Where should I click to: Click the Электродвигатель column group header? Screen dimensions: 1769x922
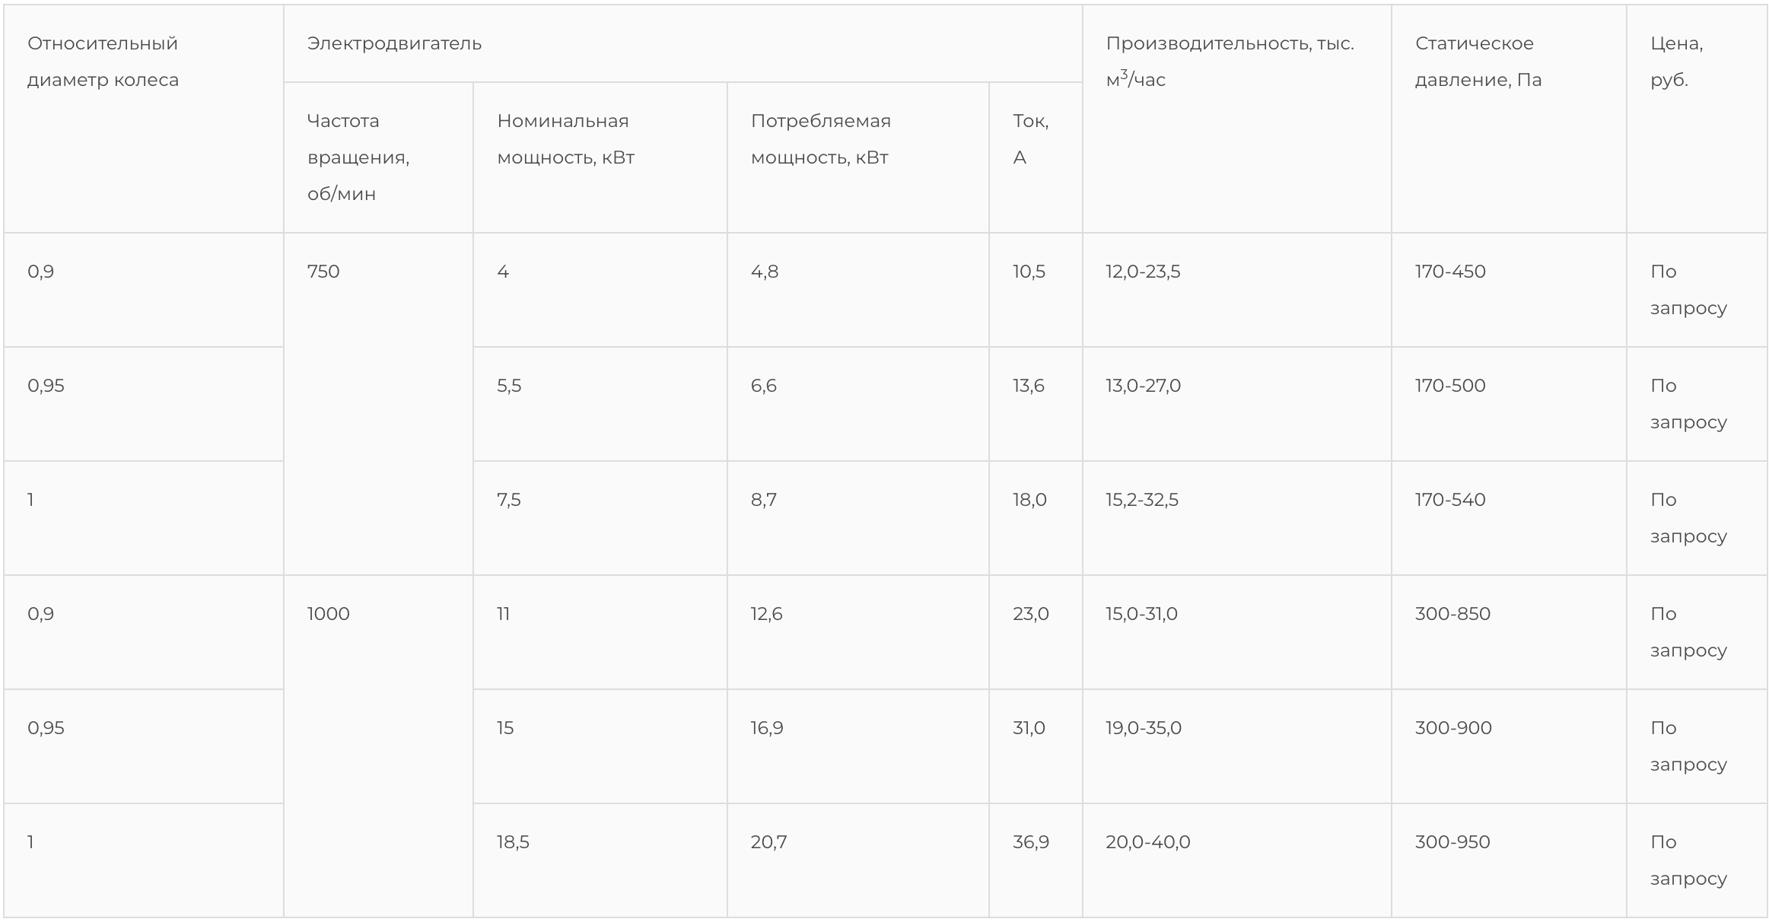[x=394, y=43]
